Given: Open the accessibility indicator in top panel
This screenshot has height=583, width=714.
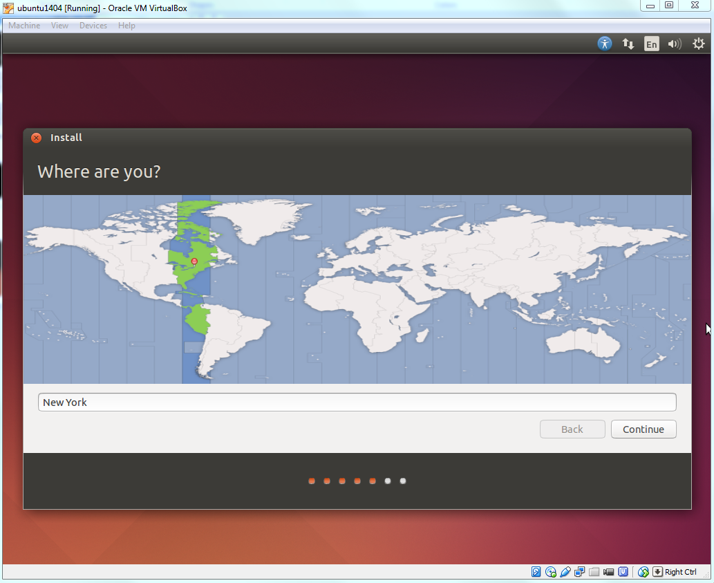Looking at the screenshot, I should (x=605, y=44).
